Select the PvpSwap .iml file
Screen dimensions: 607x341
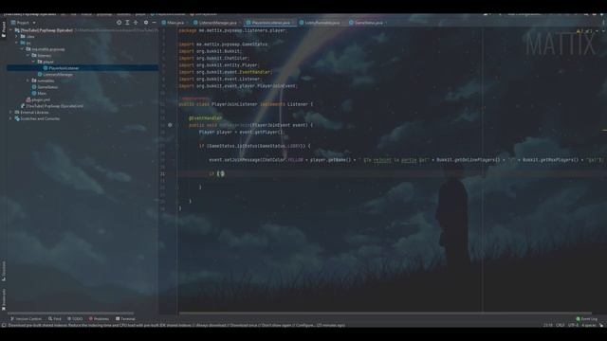(52, 106)
